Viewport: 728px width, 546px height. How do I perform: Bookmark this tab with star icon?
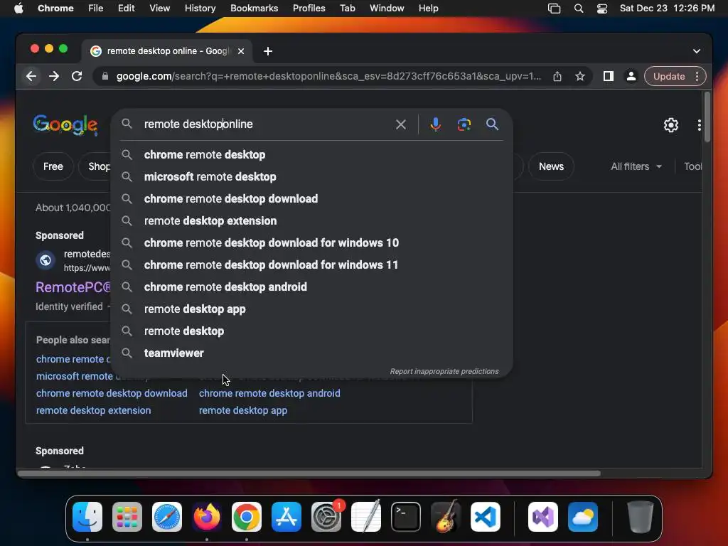pyautogui.click(x=580, y=76)
